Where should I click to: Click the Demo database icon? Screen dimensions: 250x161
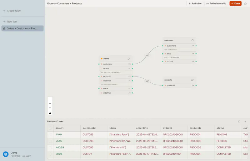6,154
